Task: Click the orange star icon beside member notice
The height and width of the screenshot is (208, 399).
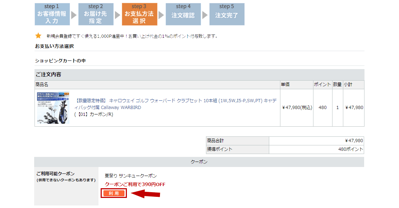Action: click(38, 36)
